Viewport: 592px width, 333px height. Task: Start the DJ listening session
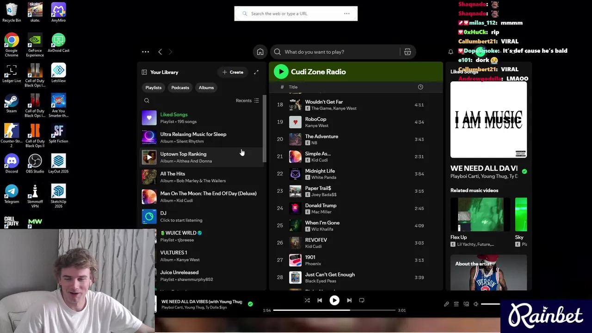[x=202, y=216]
